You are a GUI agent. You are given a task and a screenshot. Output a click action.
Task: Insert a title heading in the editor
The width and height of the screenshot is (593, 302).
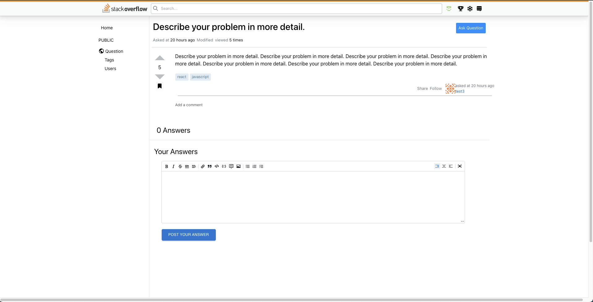click(x=194, y=166)
